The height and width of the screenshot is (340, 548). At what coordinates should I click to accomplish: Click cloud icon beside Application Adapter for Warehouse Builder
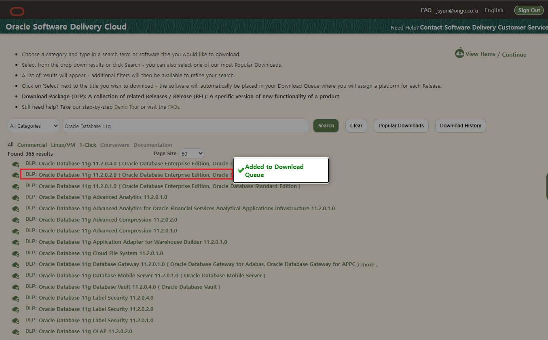[16, 243]
